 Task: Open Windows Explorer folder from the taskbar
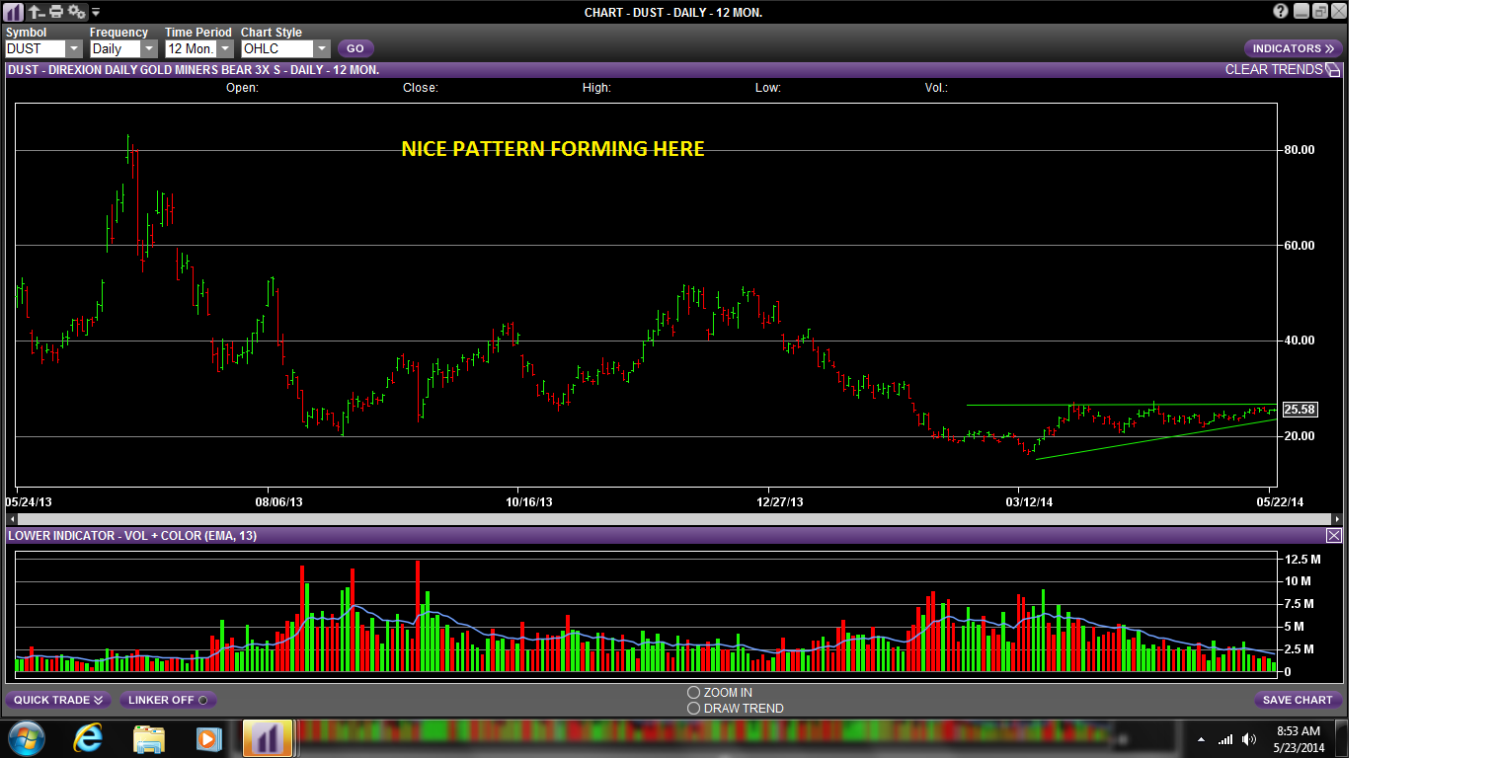coord(149,738)
